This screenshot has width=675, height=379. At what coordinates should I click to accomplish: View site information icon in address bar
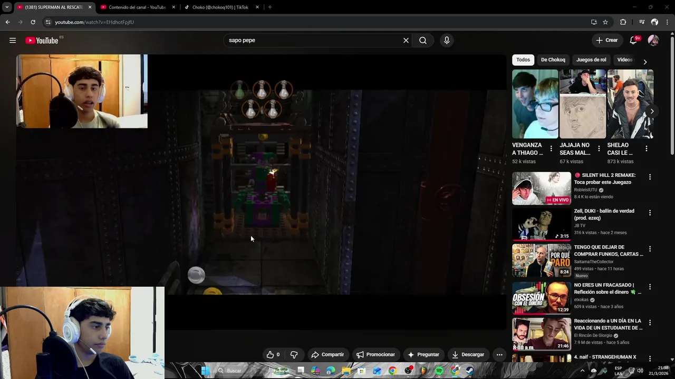pyautogui.click(x=48, y=22)
